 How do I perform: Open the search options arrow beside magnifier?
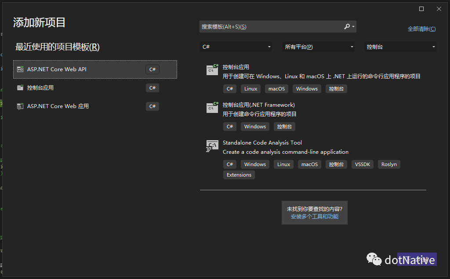point(353,27)
